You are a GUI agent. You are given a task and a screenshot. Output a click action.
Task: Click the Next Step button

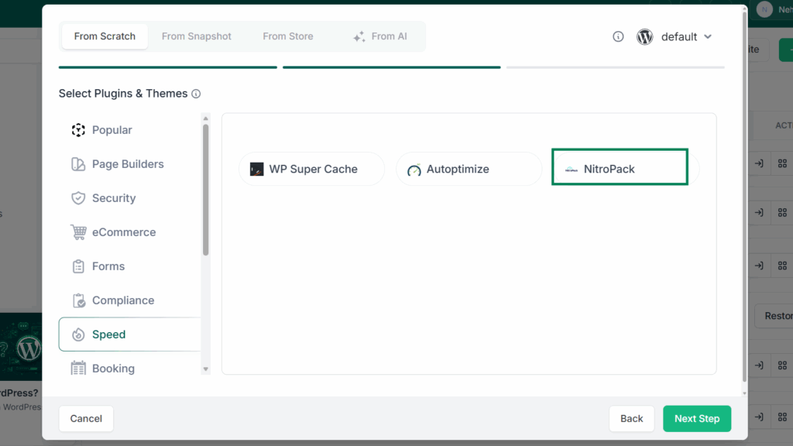click(697, 419)
